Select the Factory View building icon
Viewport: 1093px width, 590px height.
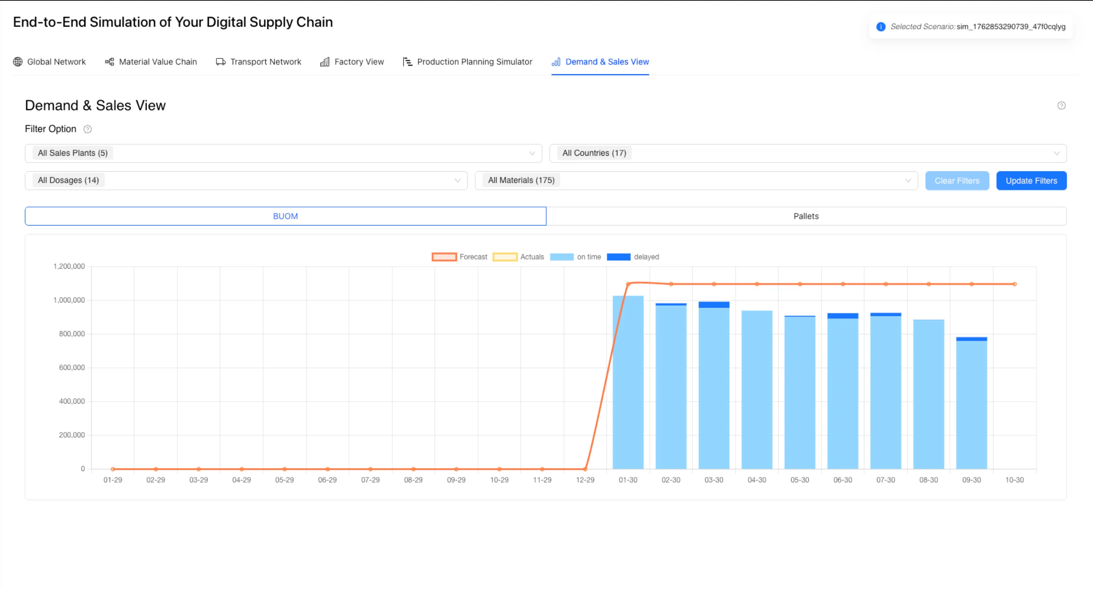325,62
